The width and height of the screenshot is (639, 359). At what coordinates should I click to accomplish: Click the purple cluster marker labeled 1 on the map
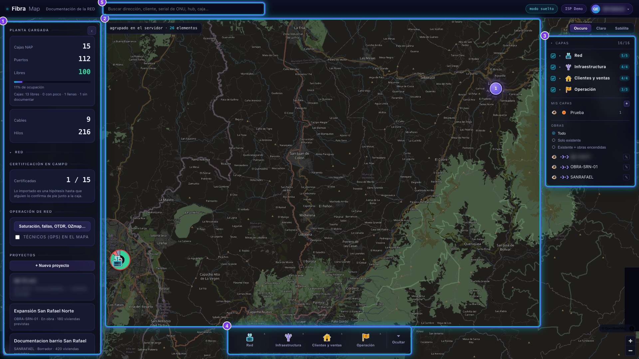[496, 88]
